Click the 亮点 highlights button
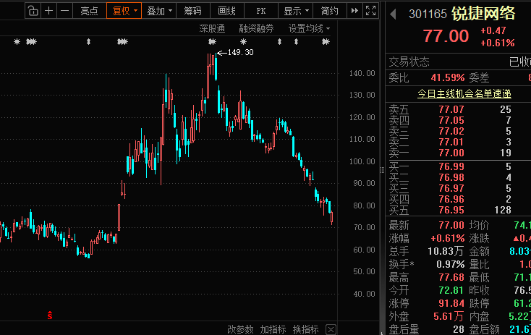 [89, 11]
